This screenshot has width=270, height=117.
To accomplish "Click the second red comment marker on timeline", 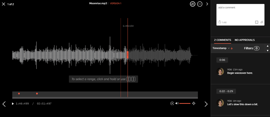I will (37, 93).
